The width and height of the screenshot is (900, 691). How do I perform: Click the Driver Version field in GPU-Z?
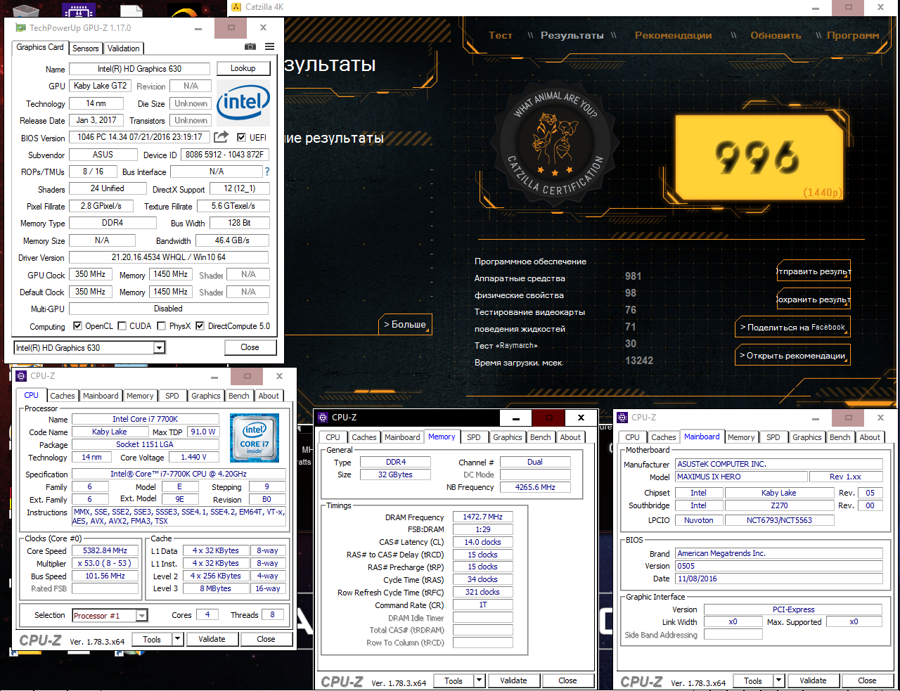[x=169, y=257]
